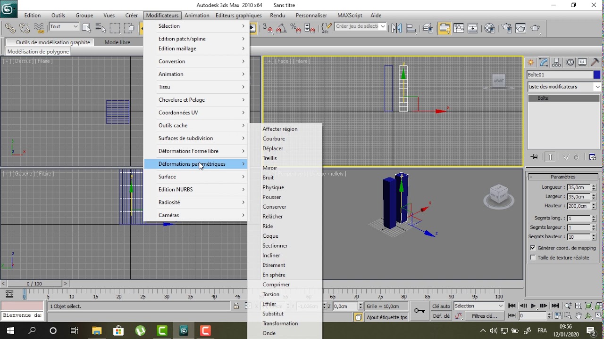Click the Pin Stack icon
Image resolution: width=604 pixels, height=339 pixels.
click(x=534, y=157)
